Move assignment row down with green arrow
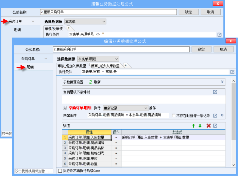 point(200,126)
